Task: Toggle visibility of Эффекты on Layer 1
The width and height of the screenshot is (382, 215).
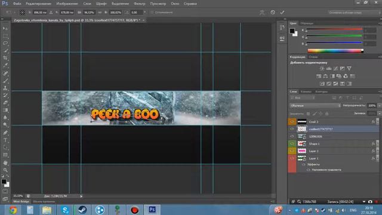Action: click(x=304, y=165)
